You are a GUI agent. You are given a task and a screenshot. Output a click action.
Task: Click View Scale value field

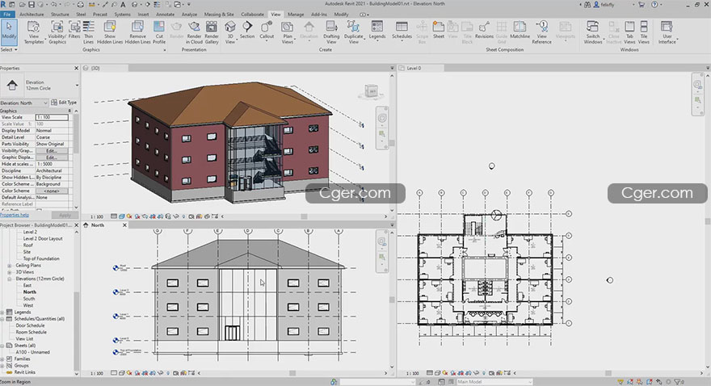pos(52,117)
